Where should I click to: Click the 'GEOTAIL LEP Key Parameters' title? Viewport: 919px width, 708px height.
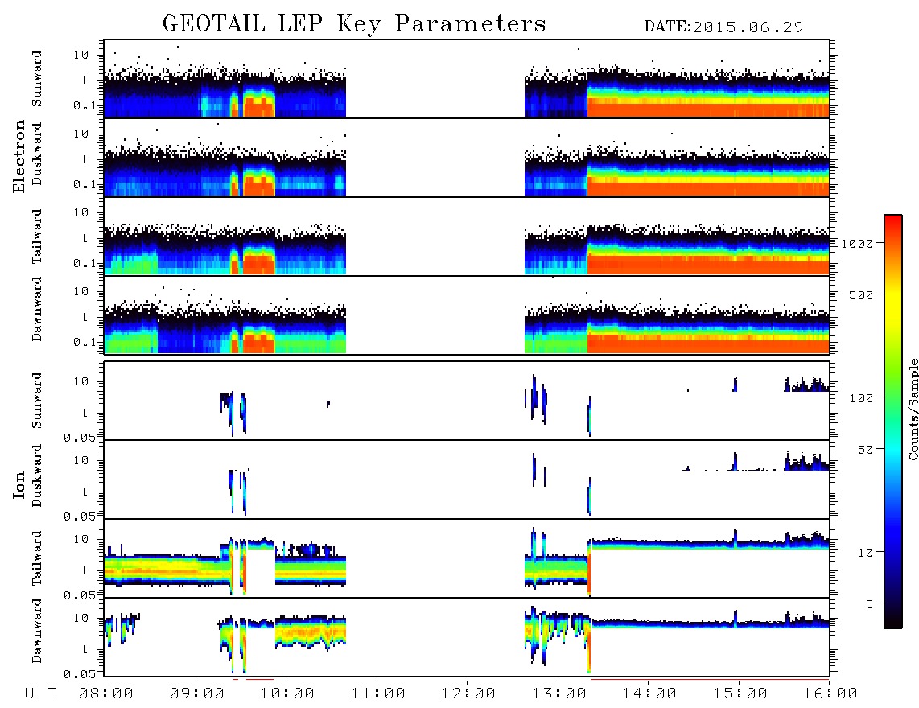[x=354, y=25]
